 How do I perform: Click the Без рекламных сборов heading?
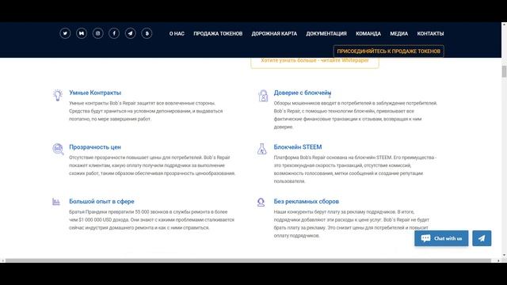(307, 201)
